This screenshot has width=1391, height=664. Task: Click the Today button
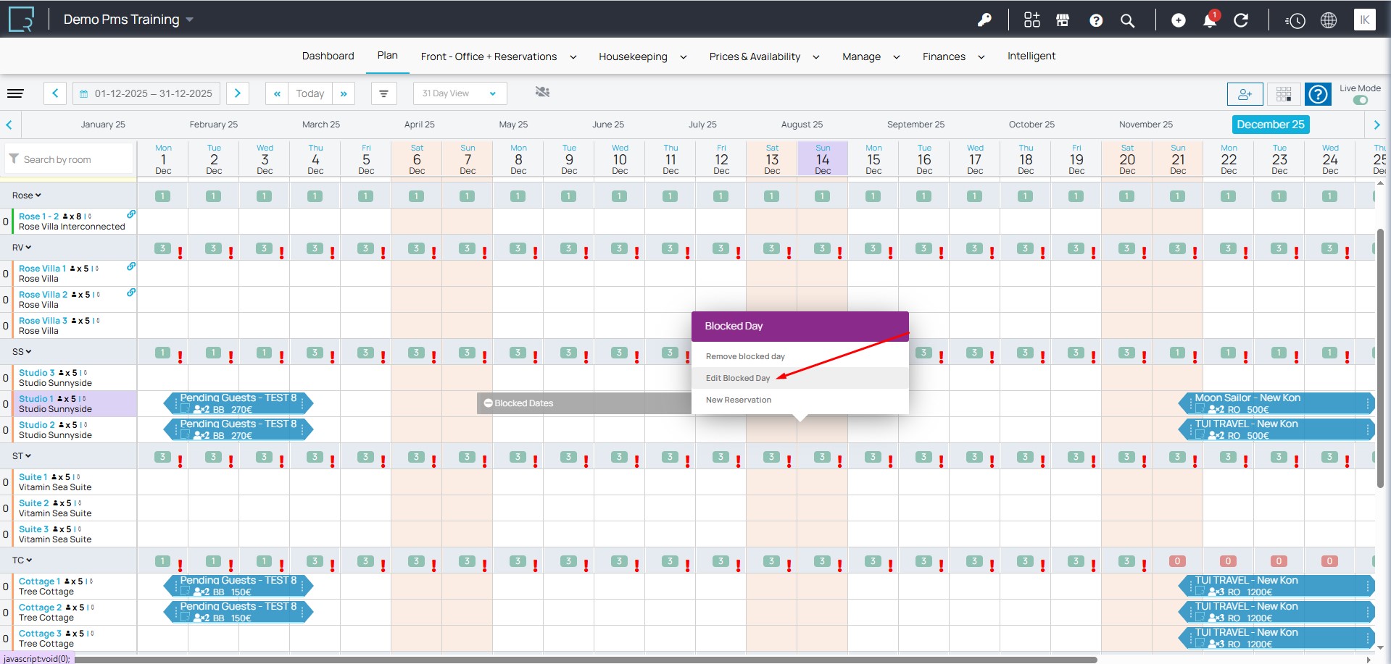point(310,93)
